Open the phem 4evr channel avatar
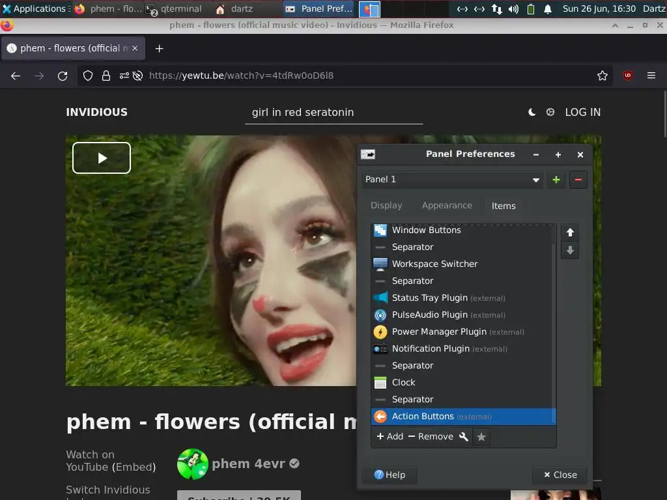 pos(193,464)
